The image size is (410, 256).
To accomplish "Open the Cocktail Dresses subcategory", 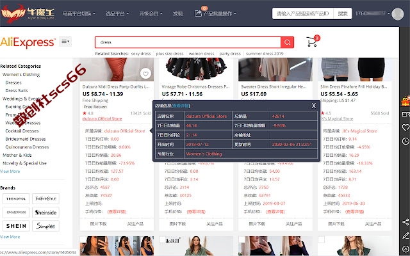I will (22, 131).
